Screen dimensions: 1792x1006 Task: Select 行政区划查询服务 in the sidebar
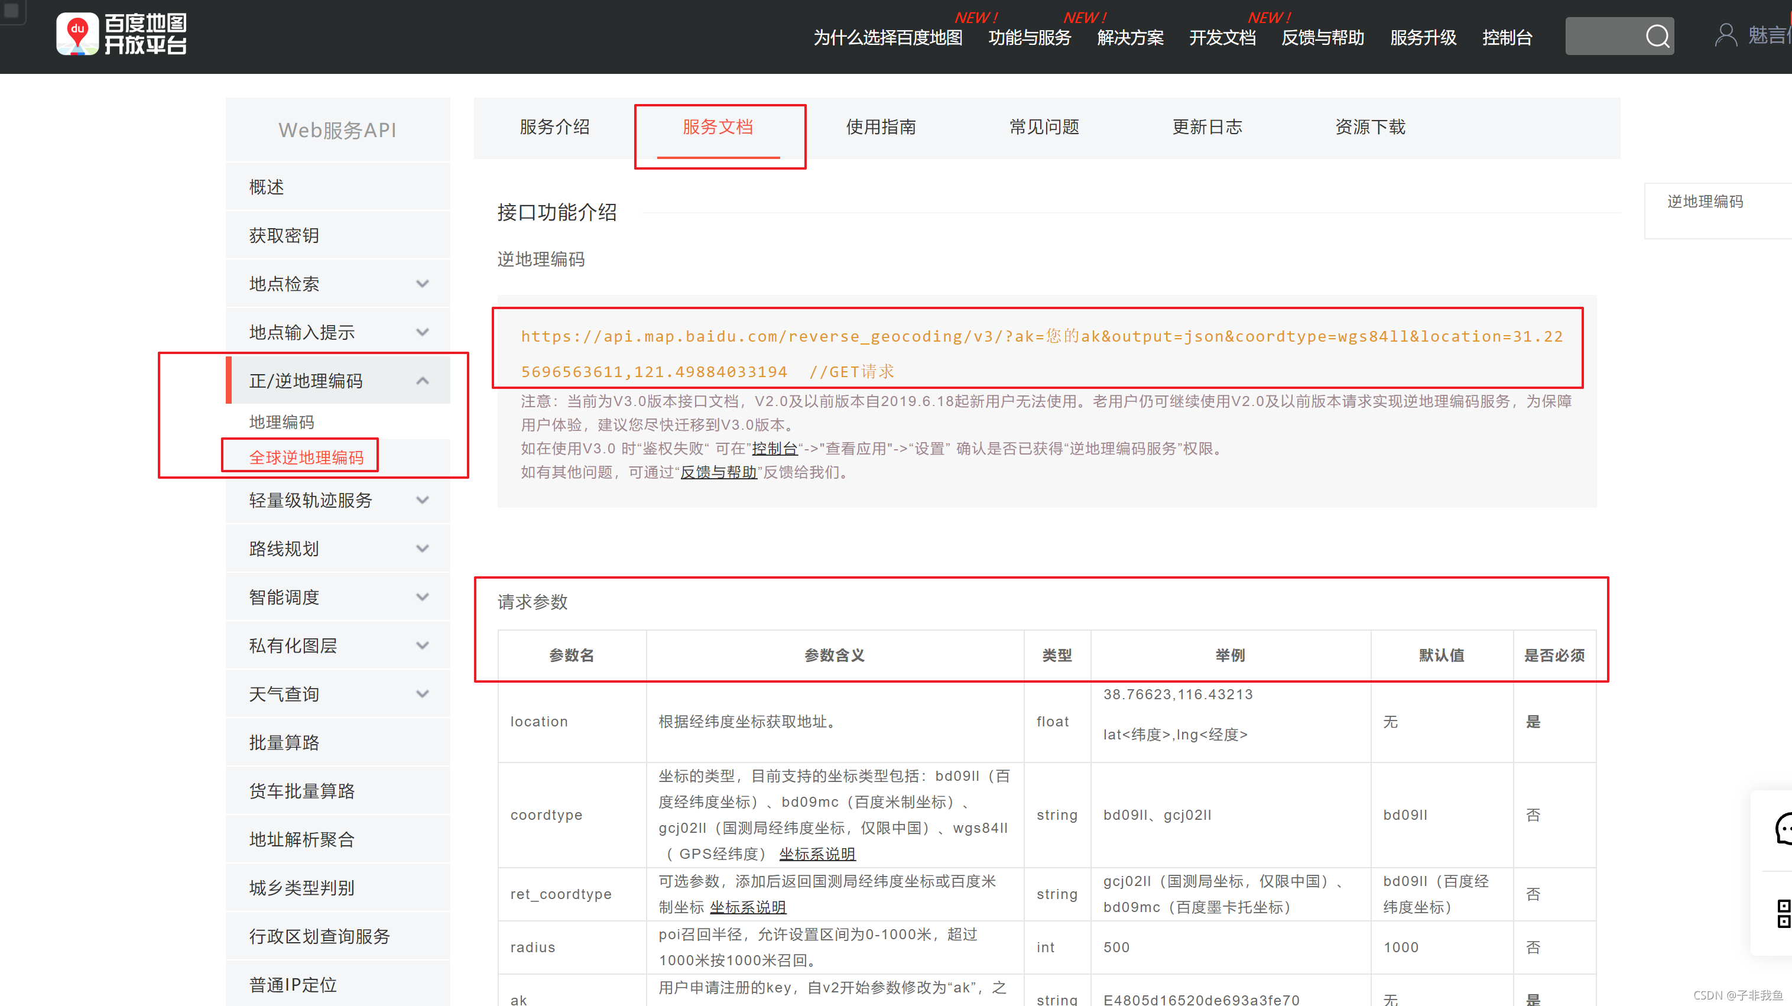[338, 936]
